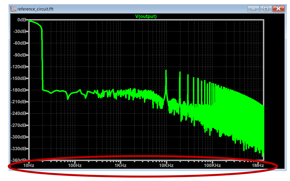This screenshot has width=290, height=181.
Task: Maximize the FFT plot window
Action: 266,9
